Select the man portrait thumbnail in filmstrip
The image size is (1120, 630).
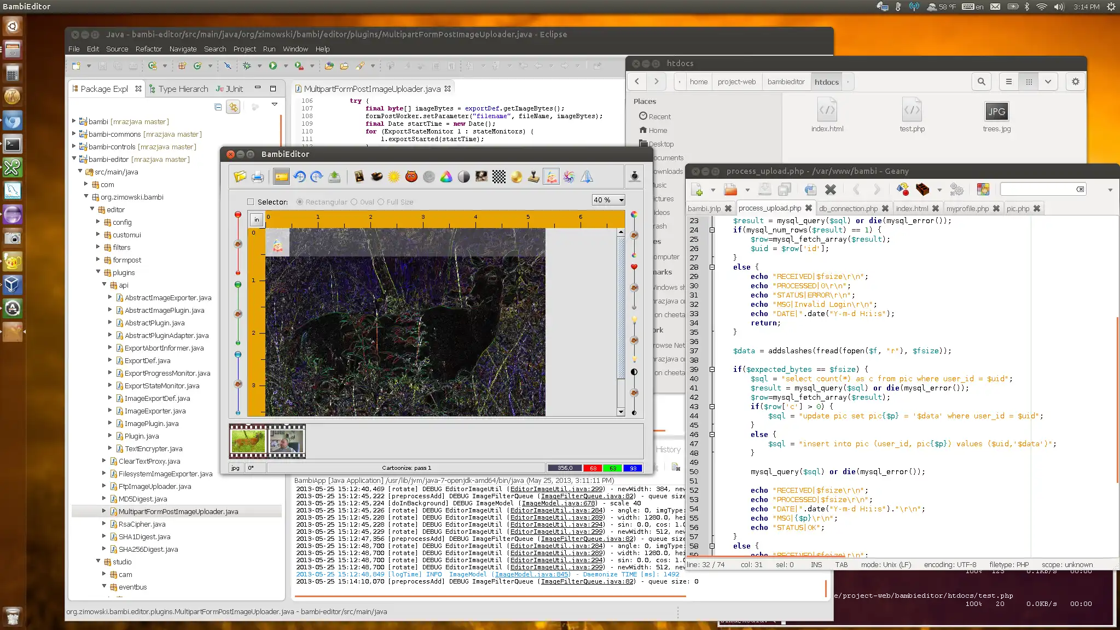click(x=286, y=441)
